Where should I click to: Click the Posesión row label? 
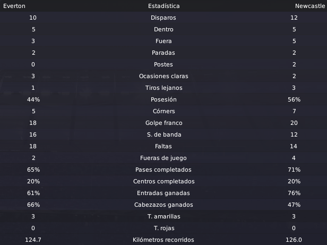(164, 99)
